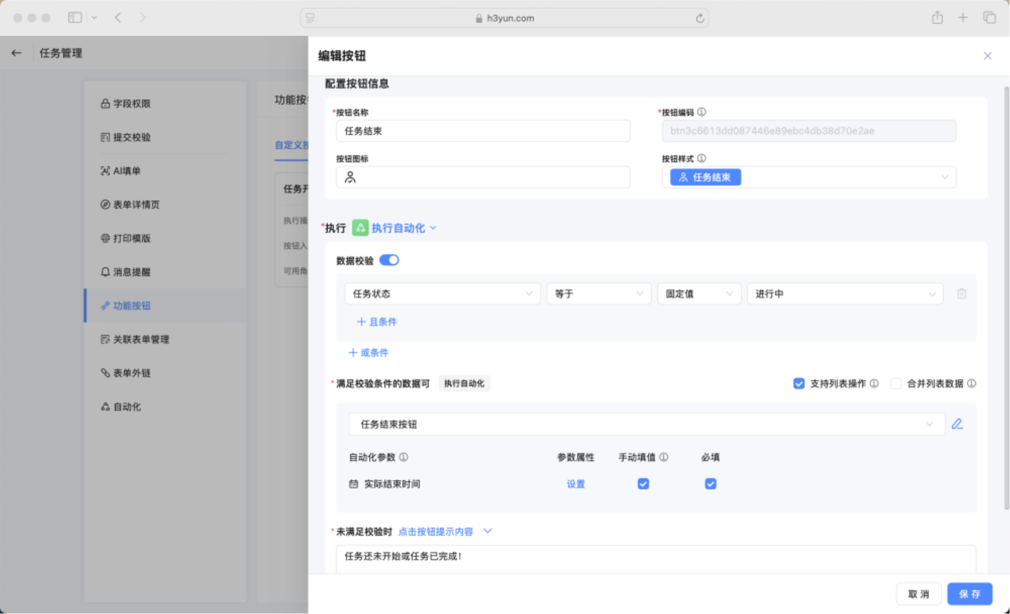Click the 设置 link for 参数属性
This screenshot has height=614, width=1010.
coord(576,484)
